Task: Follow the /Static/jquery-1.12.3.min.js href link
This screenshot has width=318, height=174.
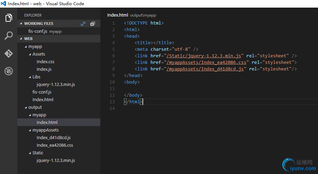Action: [203, 56]
